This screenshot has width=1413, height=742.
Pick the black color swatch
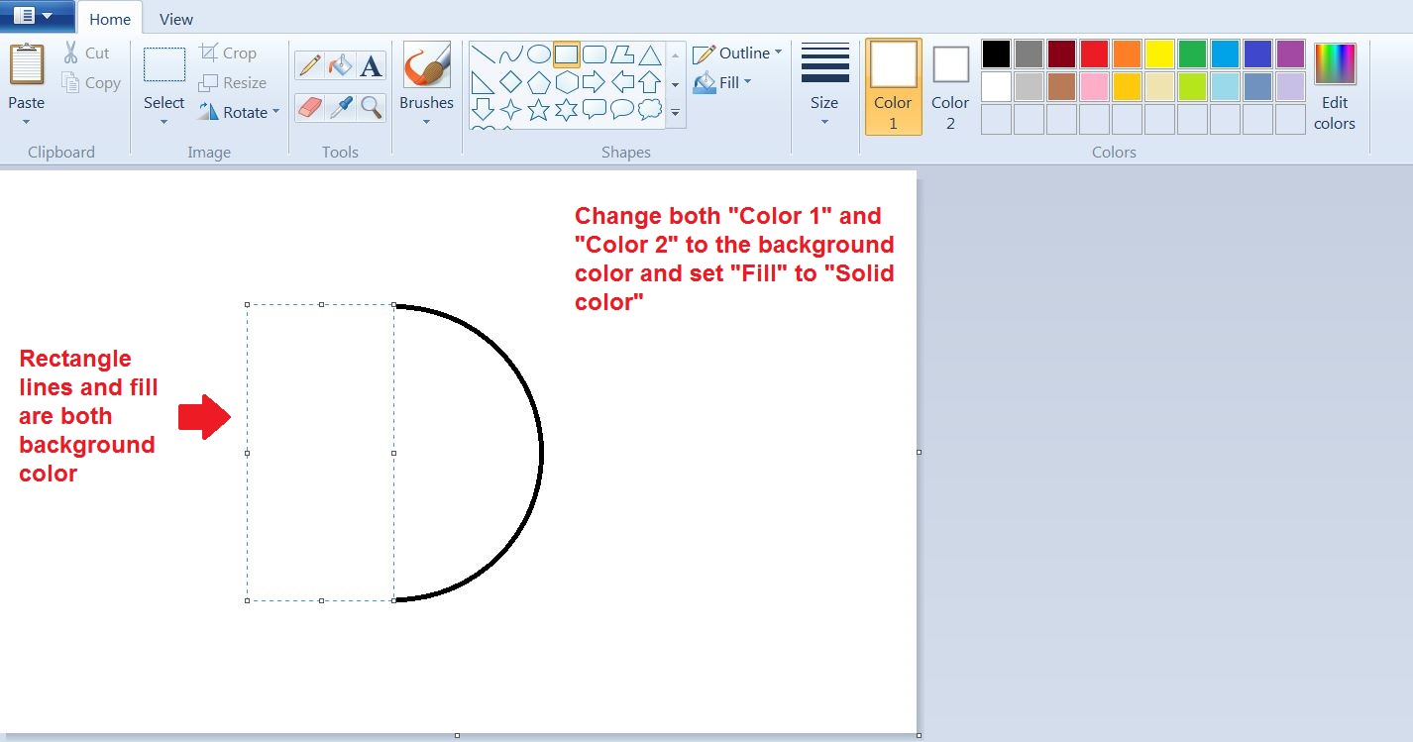[x=997, y=53]
